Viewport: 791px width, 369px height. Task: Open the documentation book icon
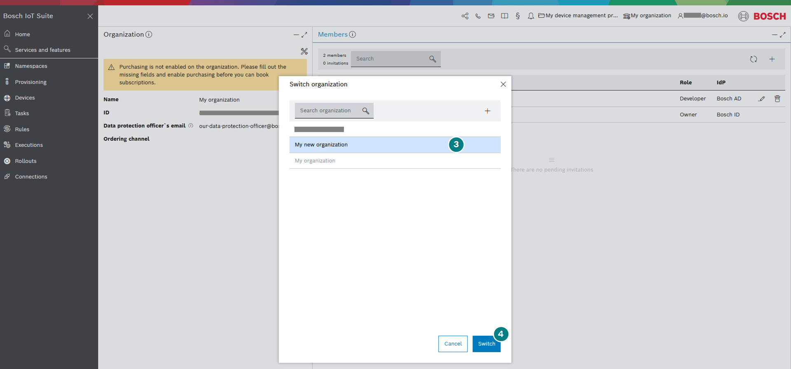click(504, 16)
